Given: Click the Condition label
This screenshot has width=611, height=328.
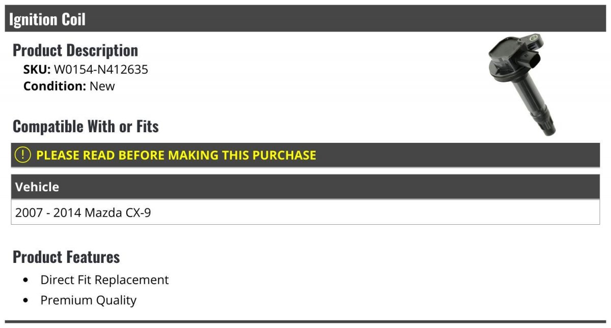Looking at the screenshot, I should (x=55, y=86).
